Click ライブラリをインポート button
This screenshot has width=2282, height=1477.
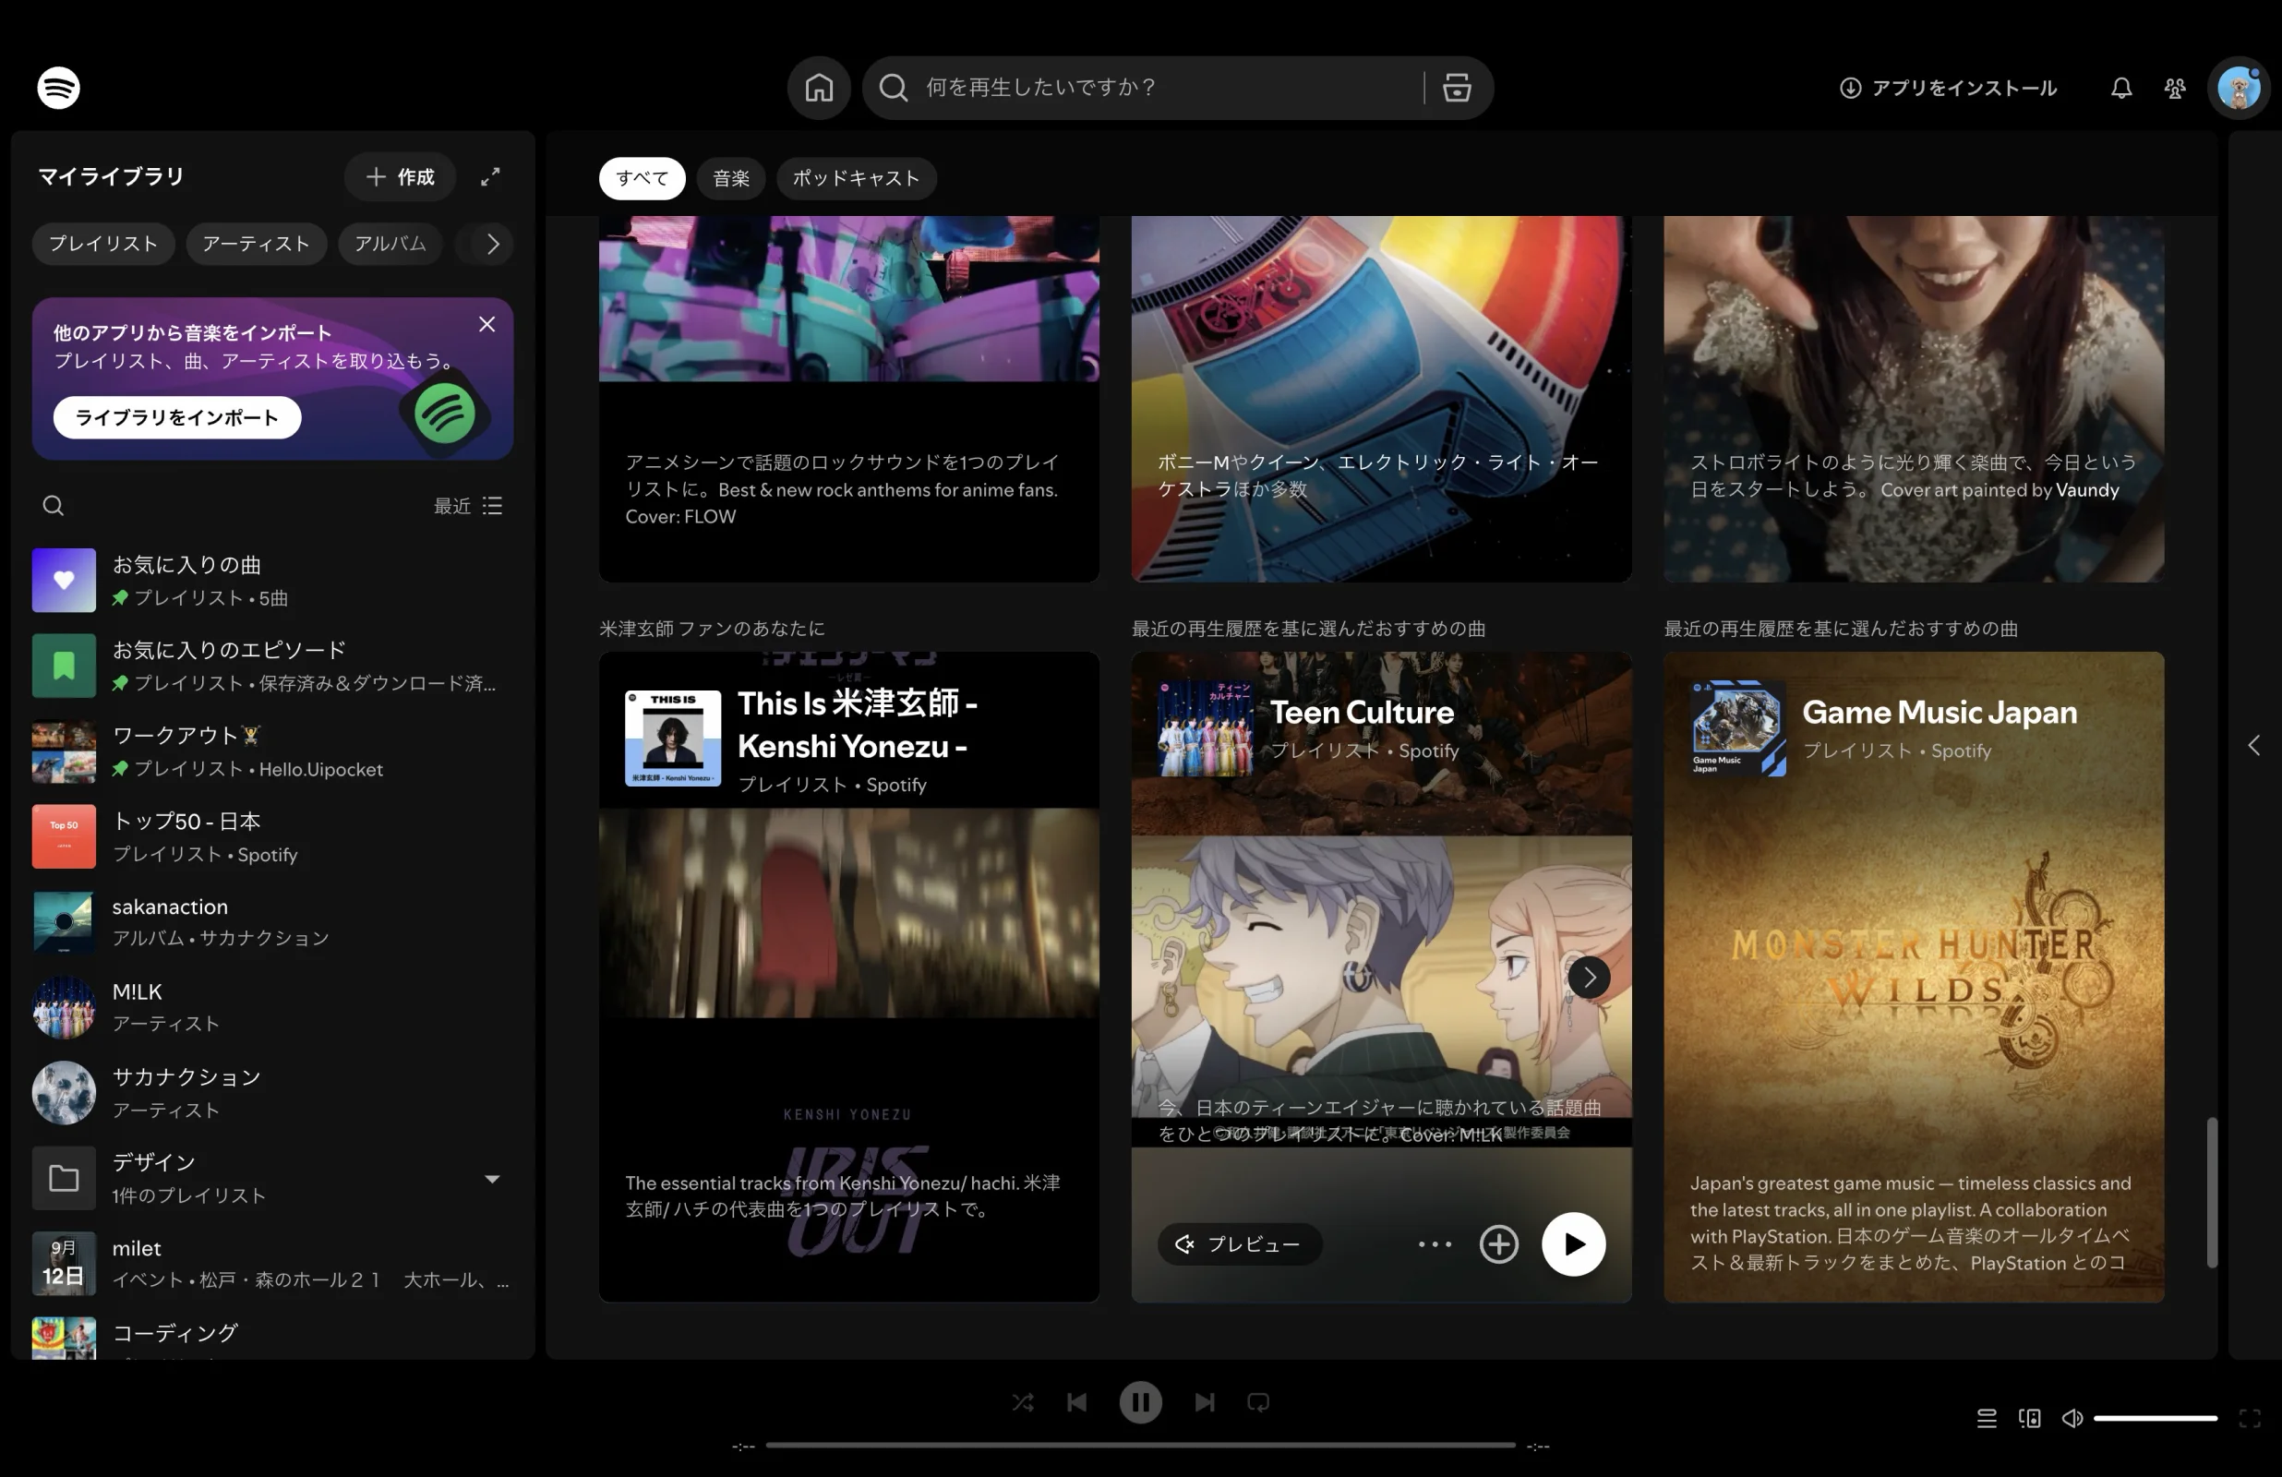coord(176,417)
